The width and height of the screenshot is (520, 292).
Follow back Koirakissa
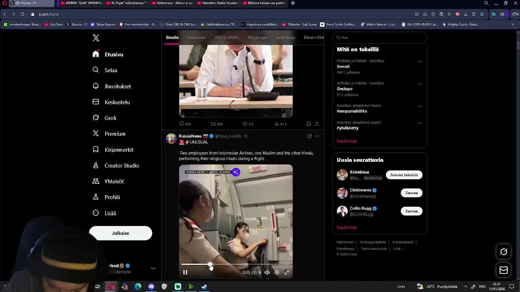point(404,175)
